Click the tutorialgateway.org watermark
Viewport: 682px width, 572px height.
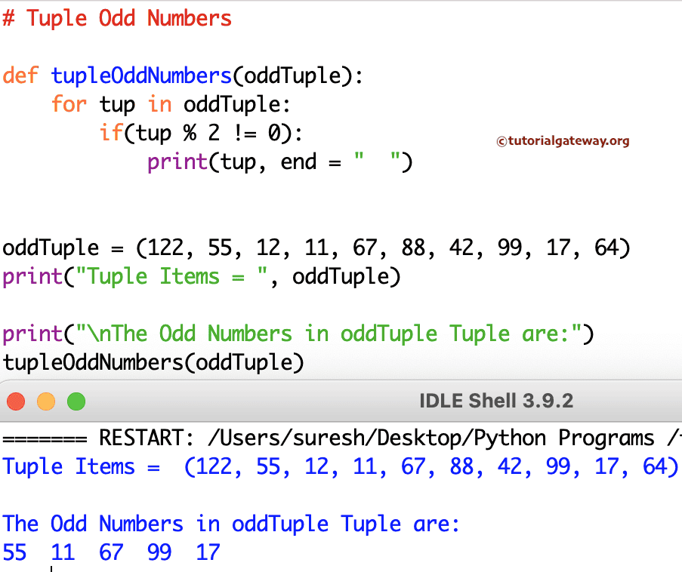point(564,140)
